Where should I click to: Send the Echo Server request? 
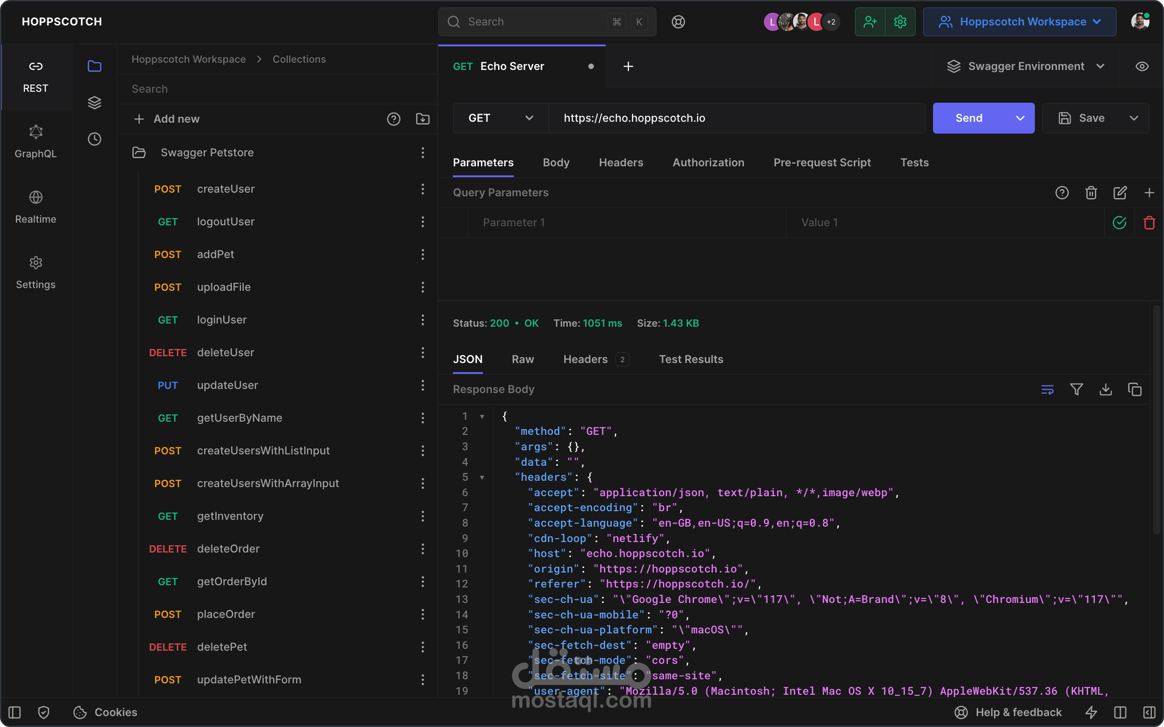[x=968, y=118]
